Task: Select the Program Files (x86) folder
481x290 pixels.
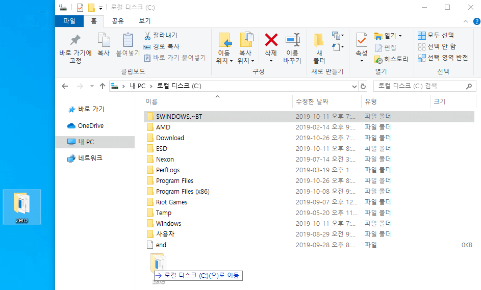Action: (x=309, y=191)
